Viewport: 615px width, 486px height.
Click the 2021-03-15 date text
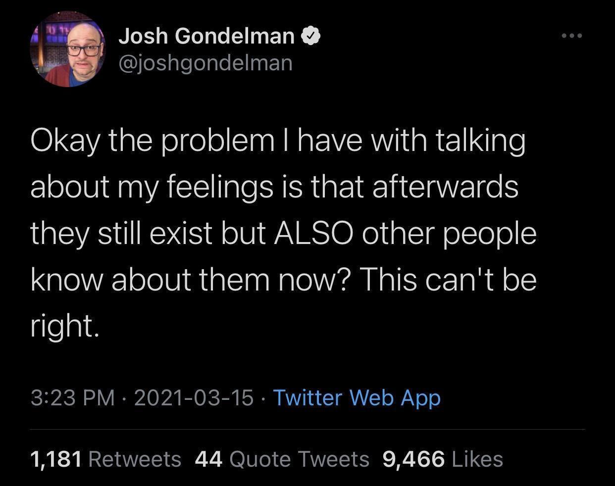193,397
